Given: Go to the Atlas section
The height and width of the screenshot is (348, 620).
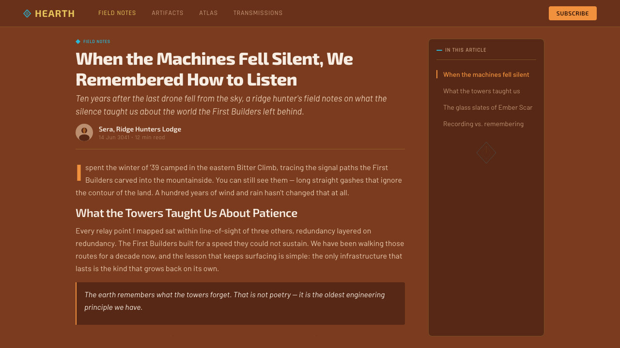Looking at the screenshot, I should point(208,13).
